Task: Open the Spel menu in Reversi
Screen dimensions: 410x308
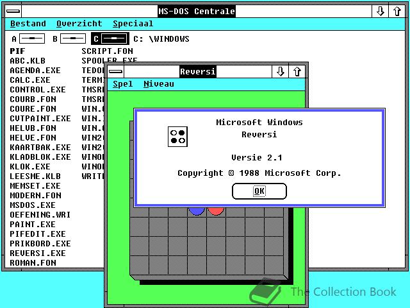Action: 122,84
